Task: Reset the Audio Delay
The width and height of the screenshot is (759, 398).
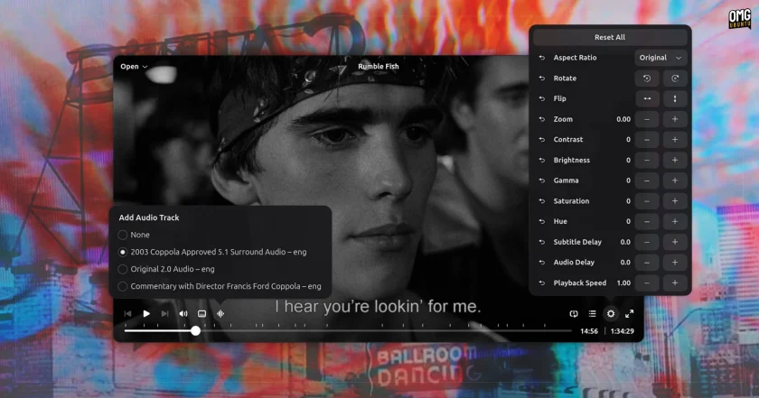Action: (541, 263)
